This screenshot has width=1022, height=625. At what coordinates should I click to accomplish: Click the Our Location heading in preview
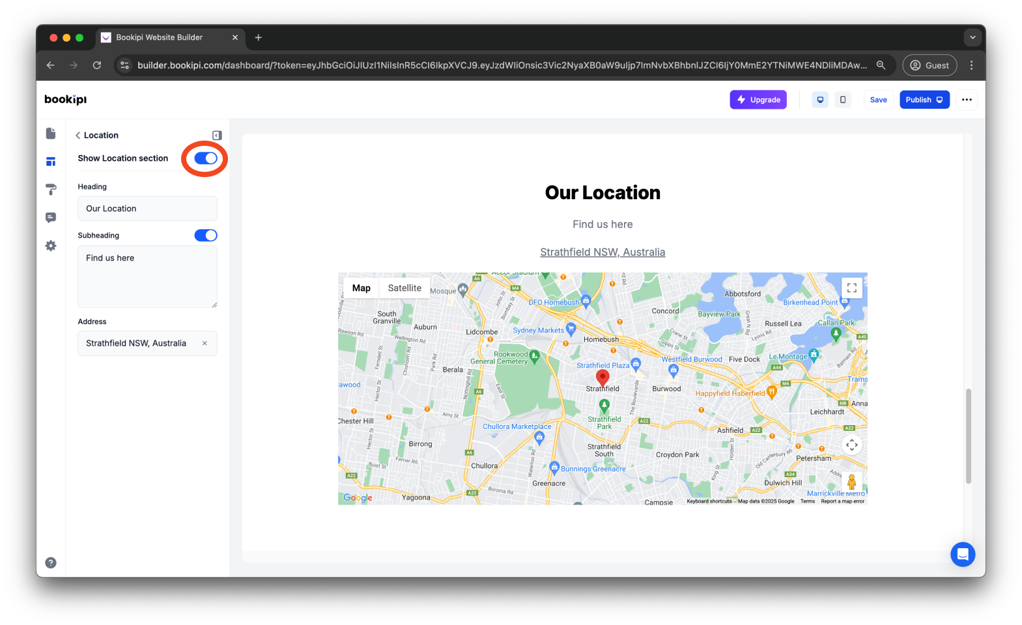pos(603,193)
